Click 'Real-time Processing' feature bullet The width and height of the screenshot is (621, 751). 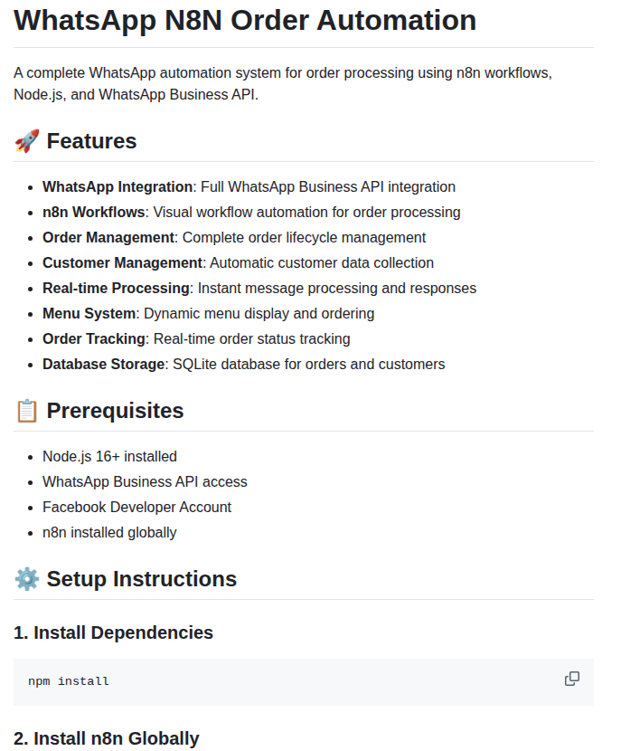pos(259,289)
